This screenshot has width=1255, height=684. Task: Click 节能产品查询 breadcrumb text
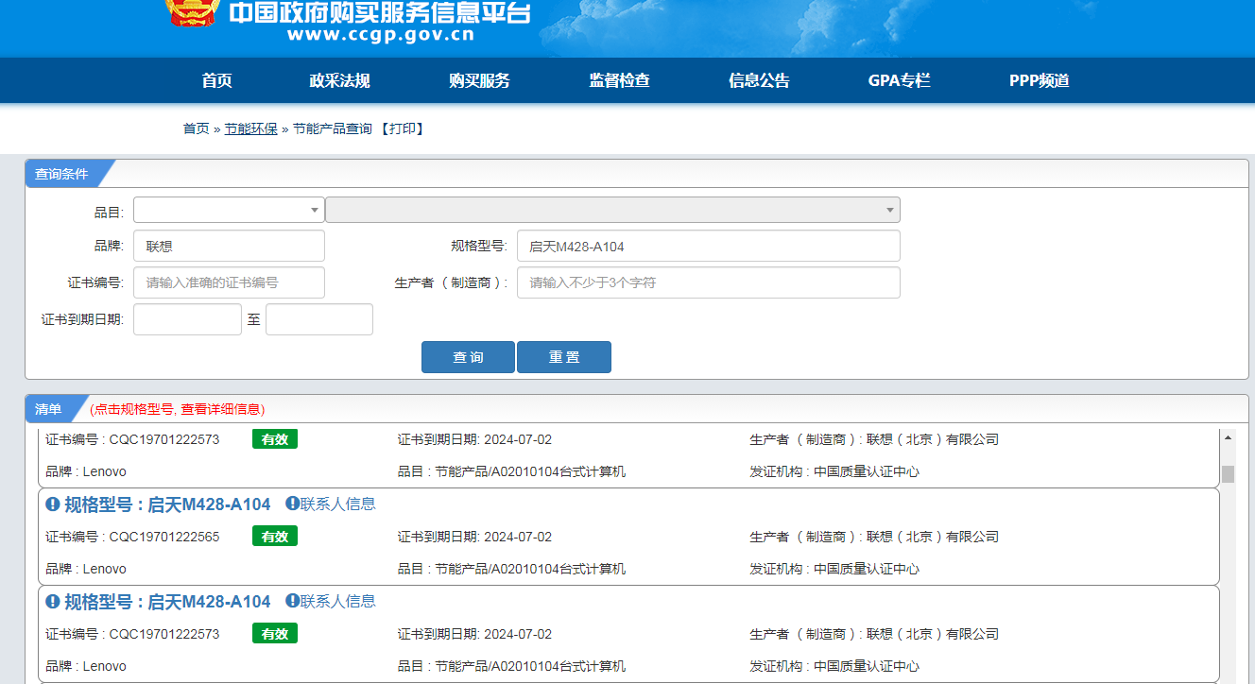pyautogui.click(x=333, y=128)
